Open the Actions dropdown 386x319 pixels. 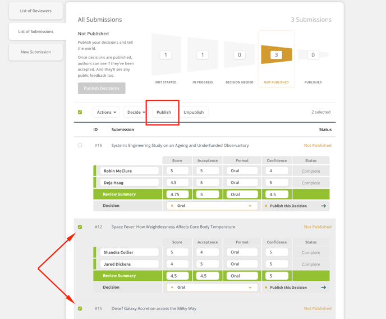[106, 112]
